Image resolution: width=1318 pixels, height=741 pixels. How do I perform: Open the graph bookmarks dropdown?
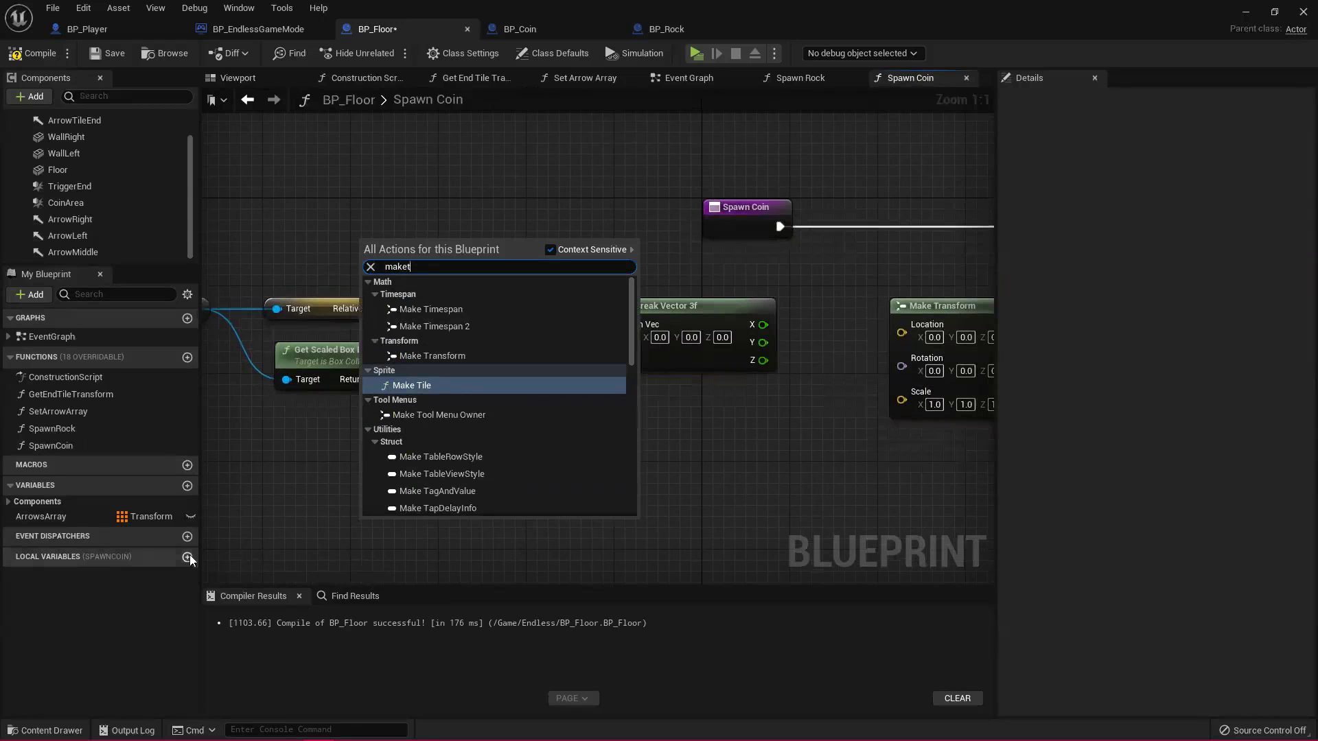point(217,100)
